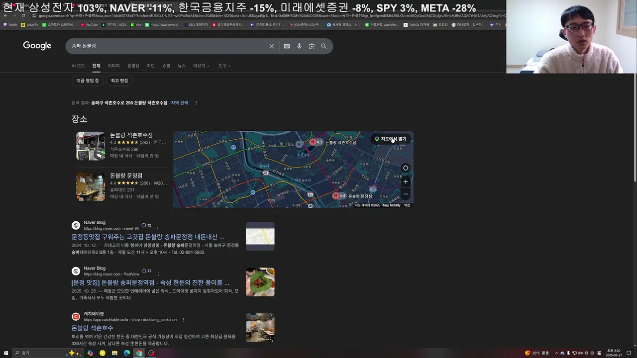637x358 pixels.
Task: Click the 돈블랑 문정점 photo thumbnail
Action: click(91, 186)
